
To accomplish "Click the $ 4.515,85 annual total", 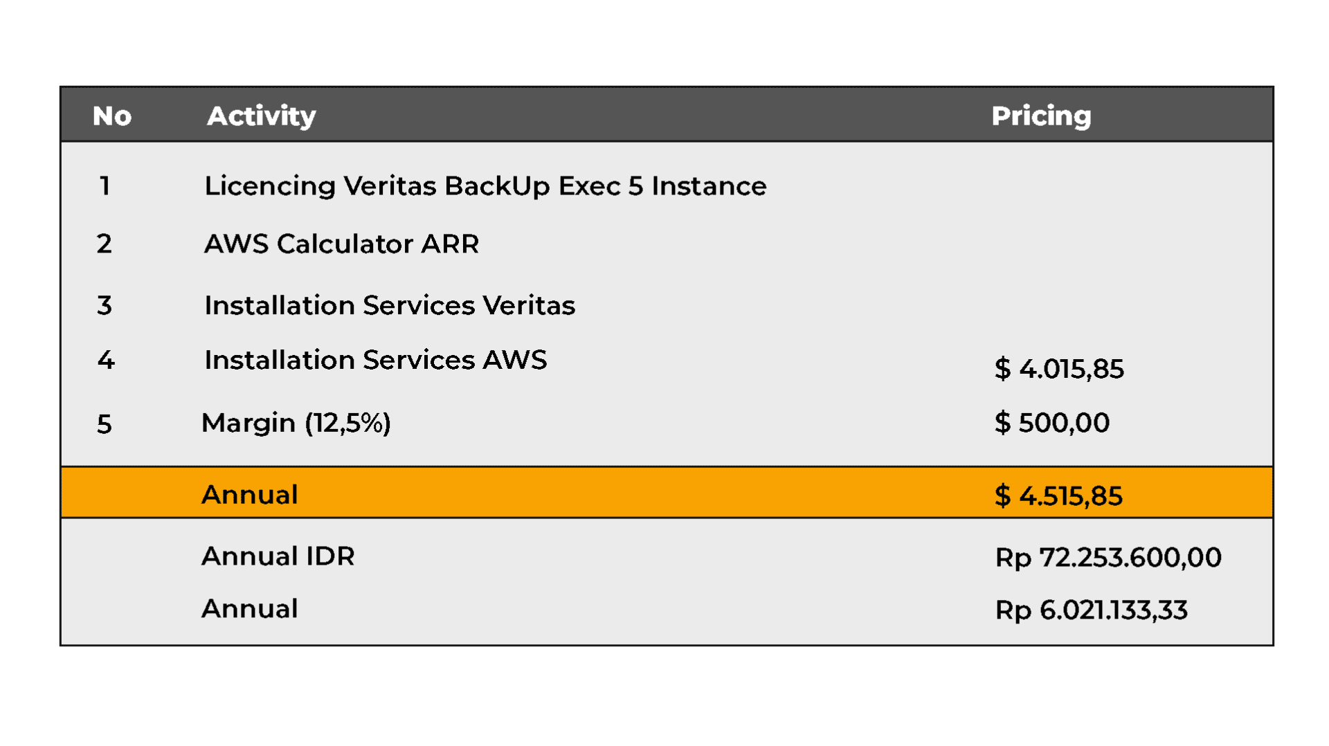I will coord(1058,496).
